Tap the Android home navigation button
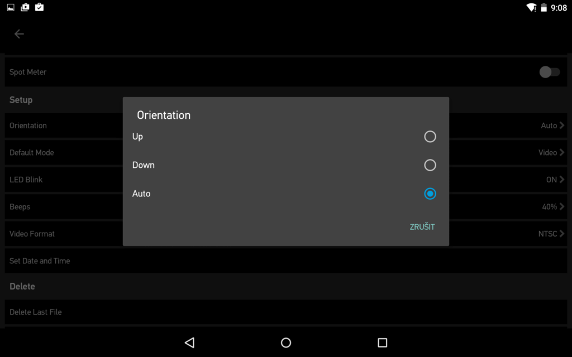This screenshot has height=357, width=572. point(286,342)
